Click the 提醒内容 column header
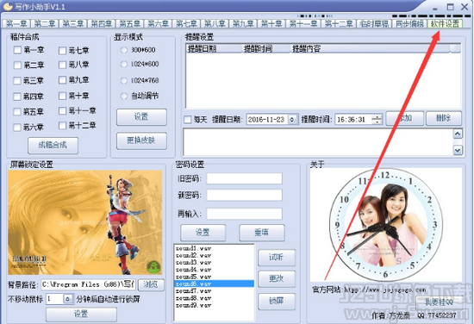This screenshot has width=474, height=324. coord(371,48)
